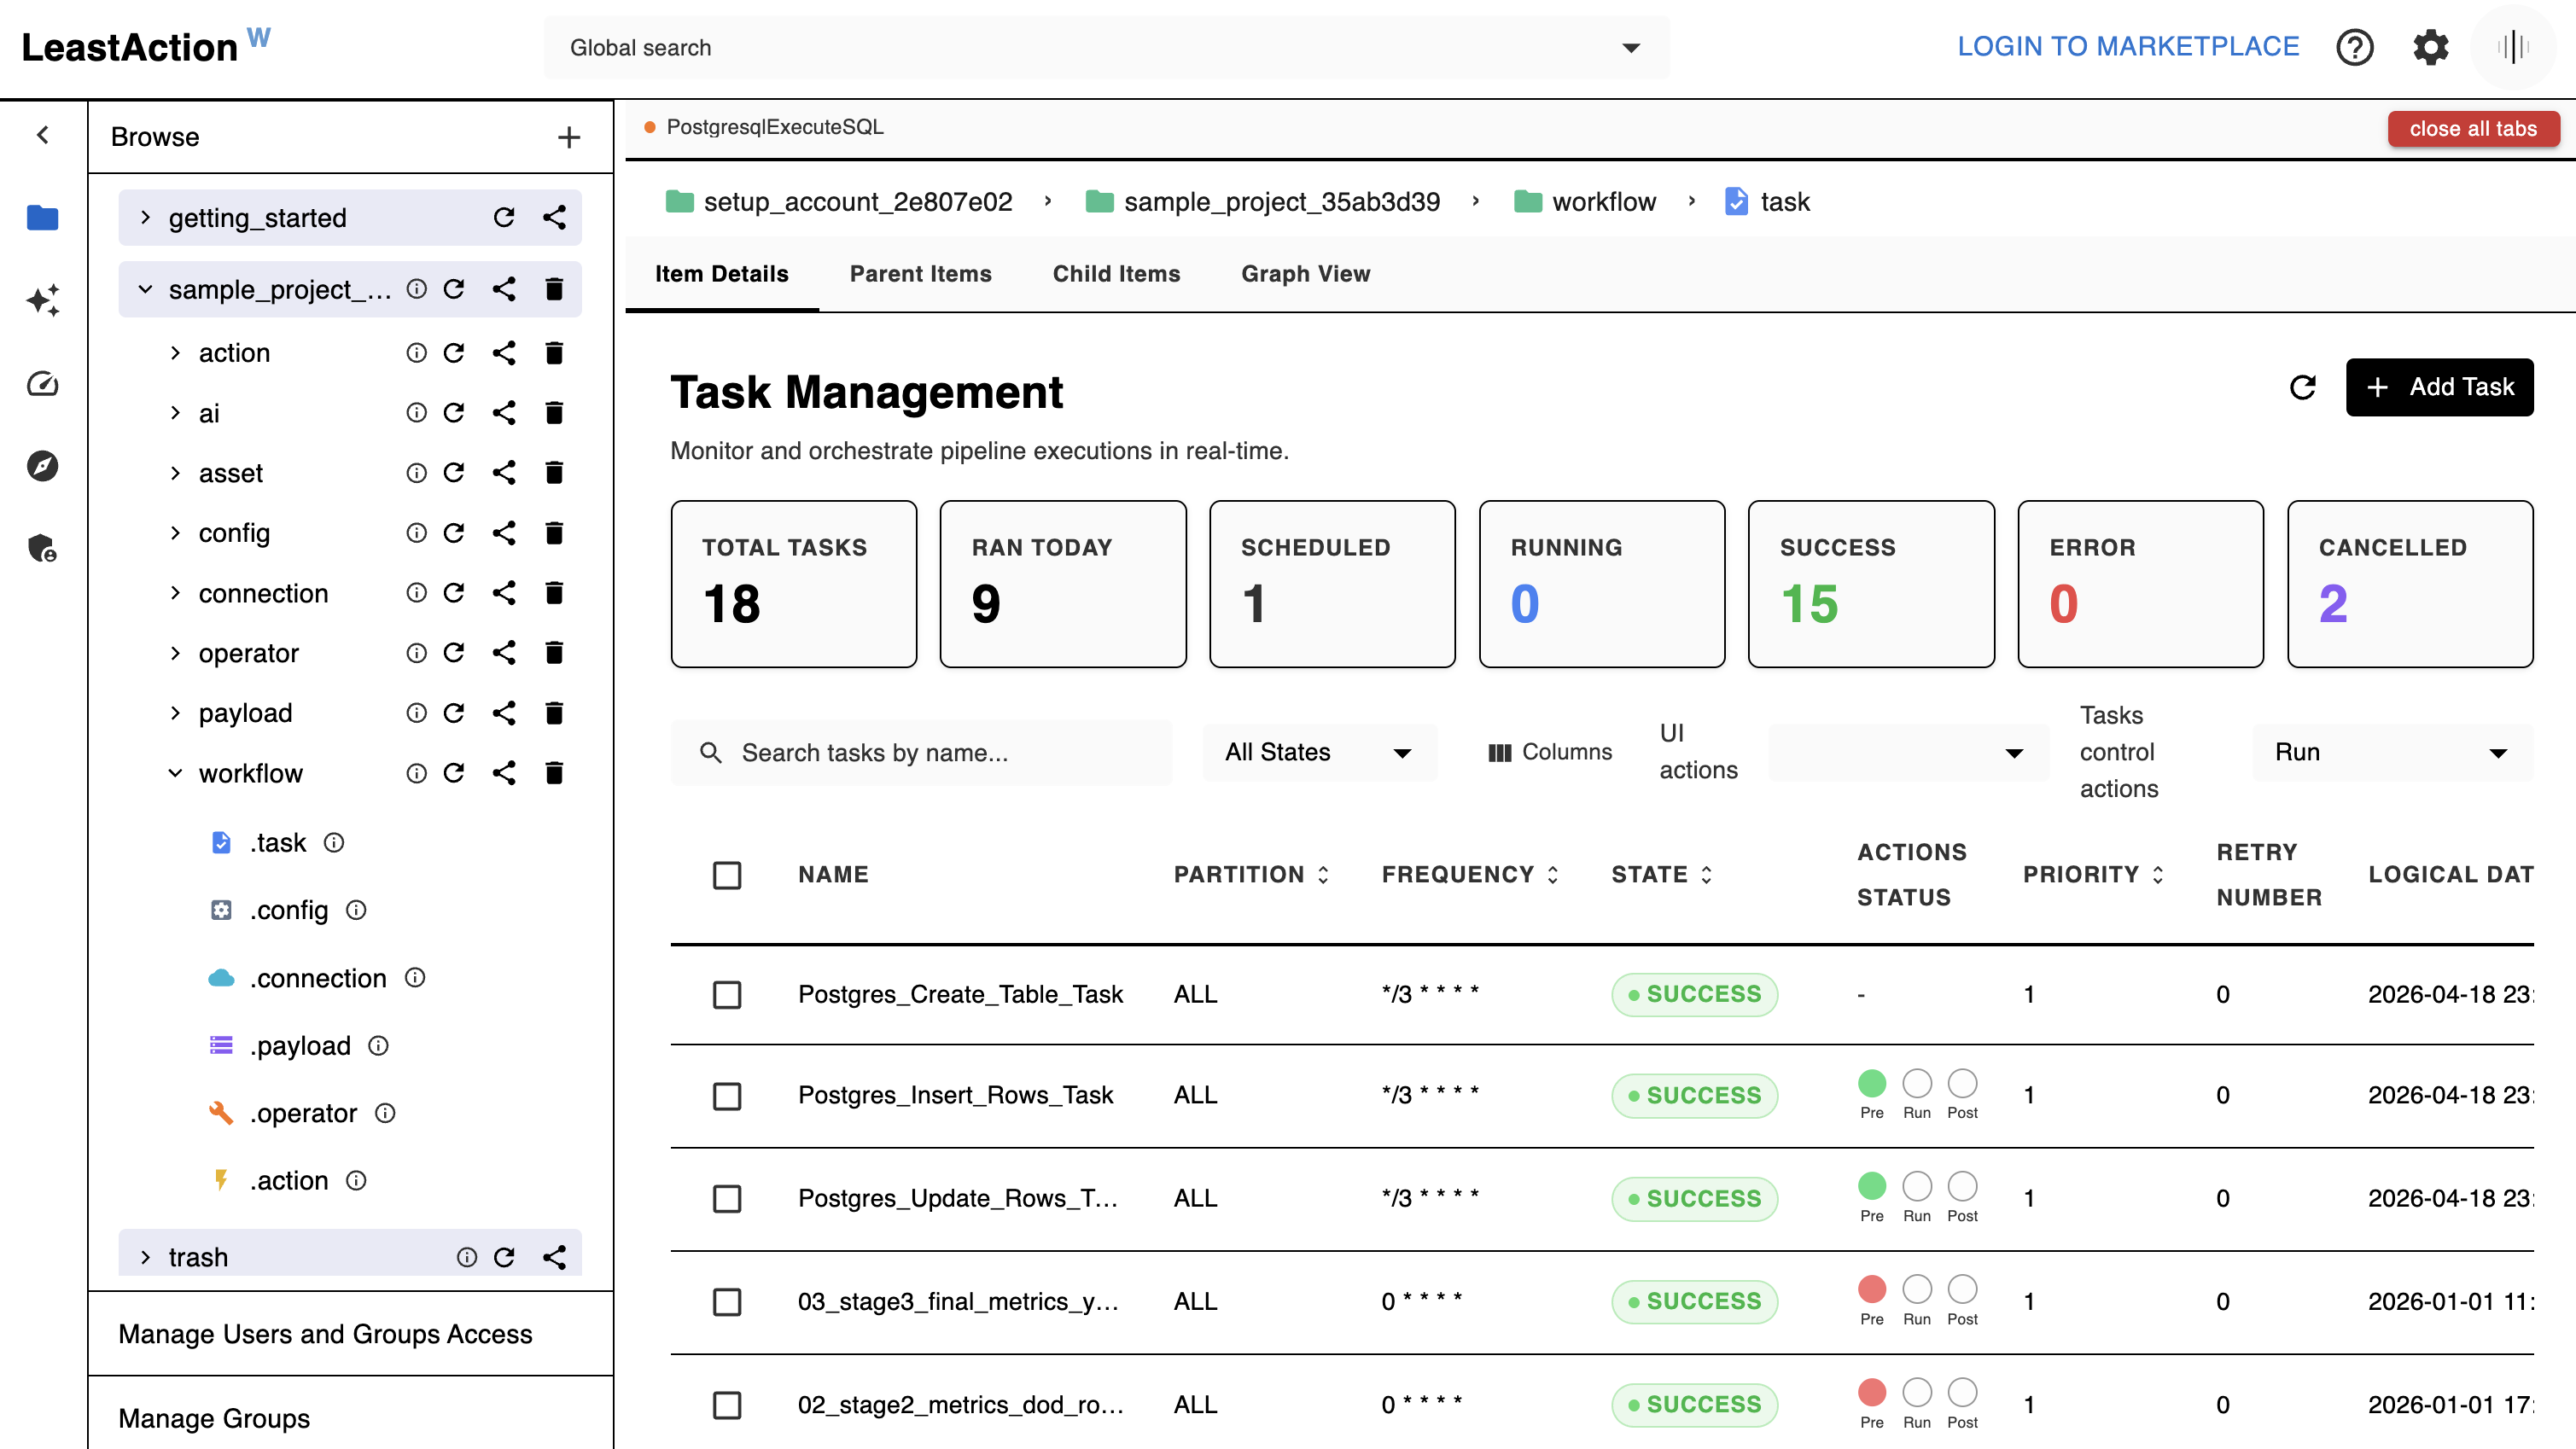The image size is (2576, 1449).
Task: Open the speedometer dashboard sidebar icon
Action: coord(43,384)
